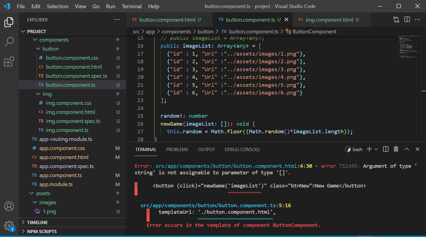This screenshot has width=426, height=237.
Task: Open the Help menu
Action: 154,6
